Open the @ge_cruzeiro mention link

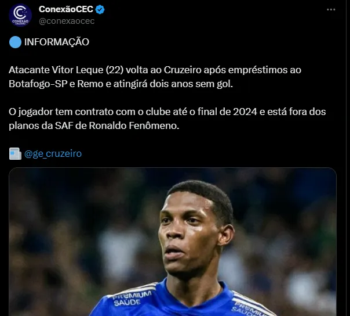pyautogui.click(x=53, y=154)
